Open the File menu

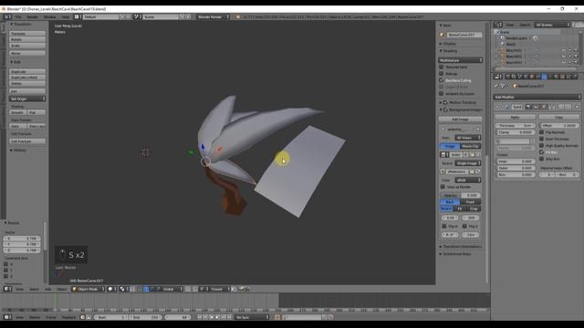(x=18, y=16)
